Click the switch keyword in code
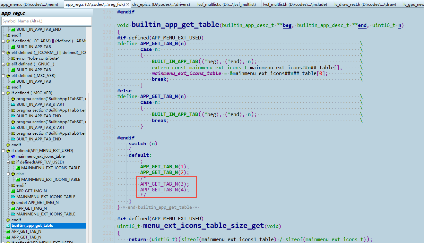This screenshot has width=424, height=243. tap(137, 144)
